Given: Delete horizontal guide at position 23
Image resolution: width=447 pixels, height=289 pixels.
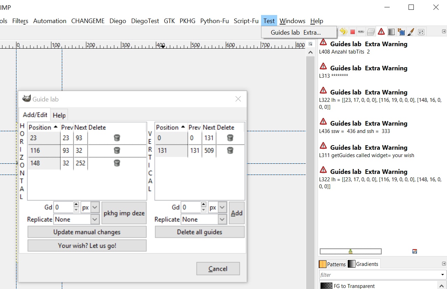Looking at the screenshot, I should tap(117, 138).
